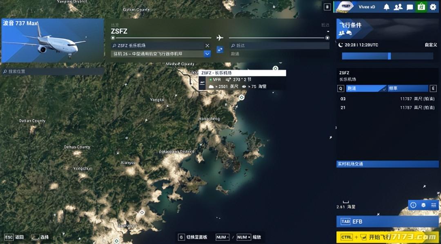Switch to the 跑道 runways tab
The height and width of the screenshot is (244, 441).
click(365, 88)
